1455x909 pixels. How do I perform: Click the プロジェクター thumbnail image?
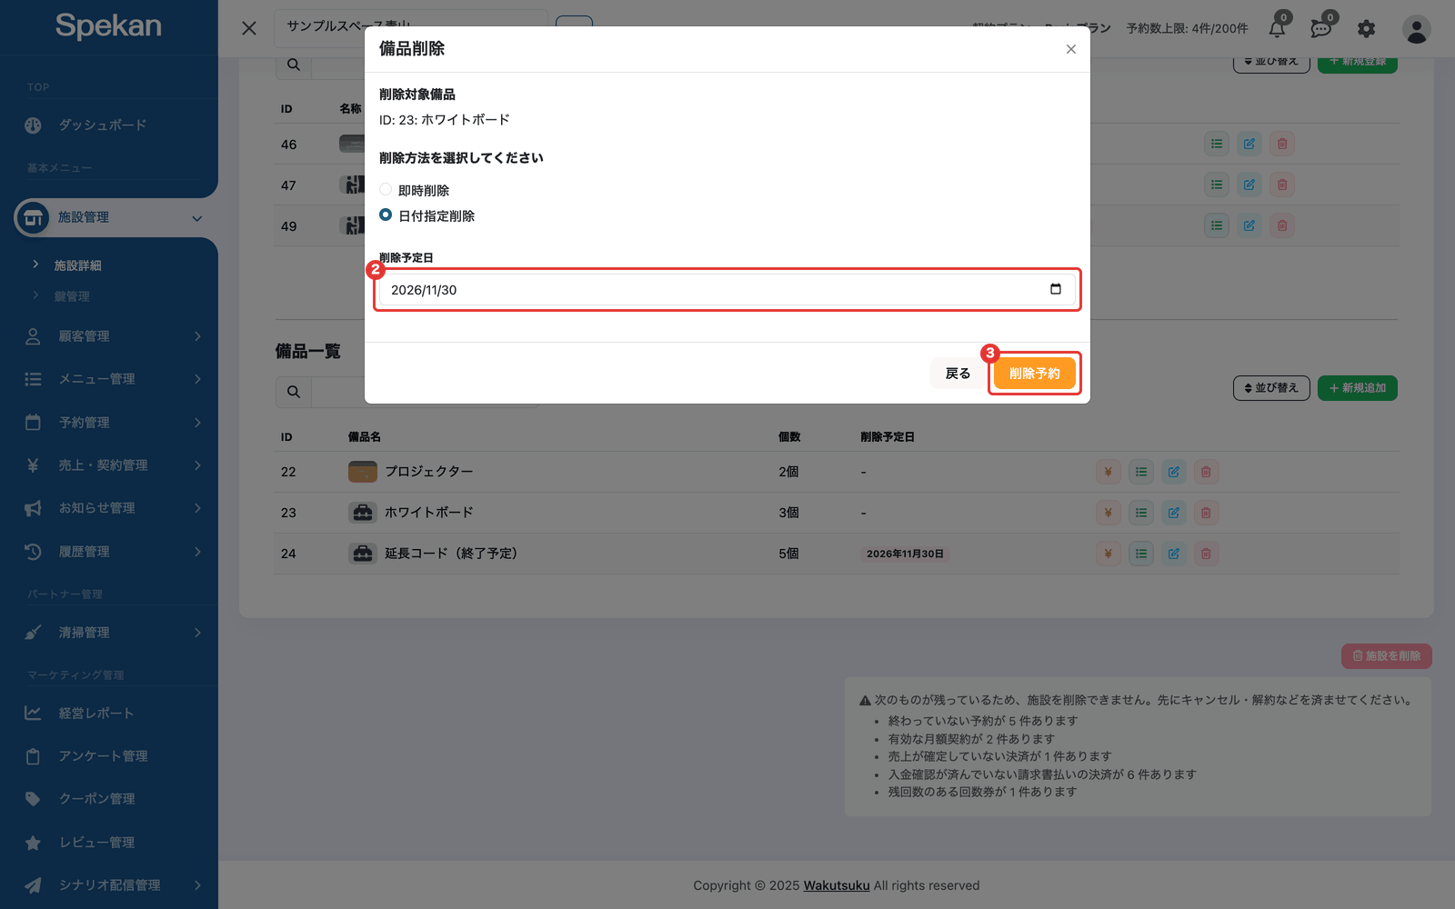363,472
